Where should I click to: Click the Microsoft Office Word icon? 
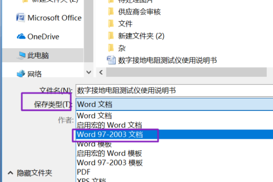[20, 18]
